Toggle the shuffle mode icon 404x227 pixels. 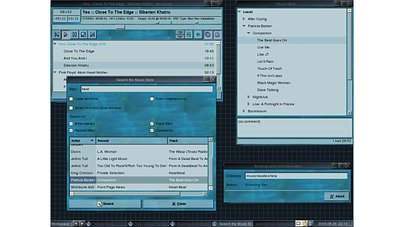point(198,34)
